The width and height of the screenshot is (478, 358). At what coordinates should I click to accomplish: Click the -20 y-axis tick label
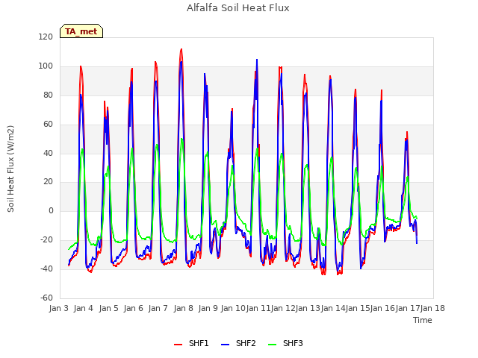tap(46, 239)
